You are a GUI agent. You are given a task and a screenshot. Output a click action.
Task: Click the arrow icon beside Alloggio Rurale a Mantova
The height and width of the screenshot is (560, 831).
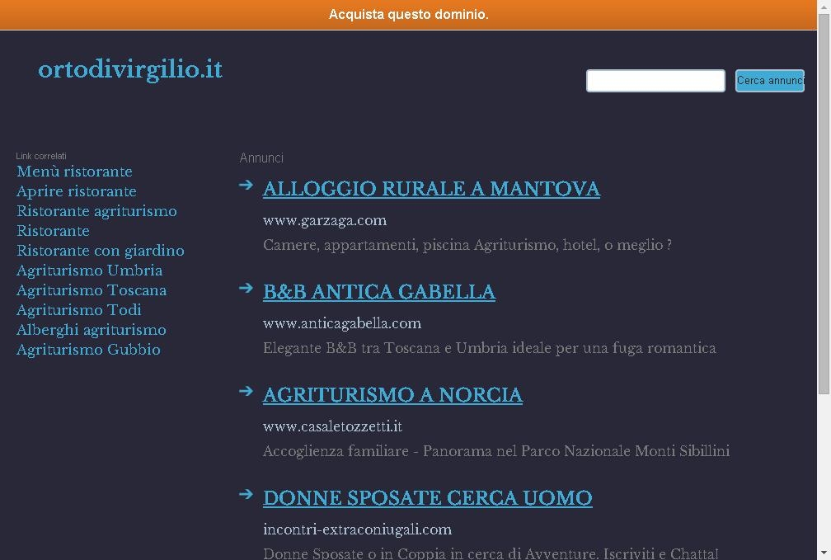246,185
